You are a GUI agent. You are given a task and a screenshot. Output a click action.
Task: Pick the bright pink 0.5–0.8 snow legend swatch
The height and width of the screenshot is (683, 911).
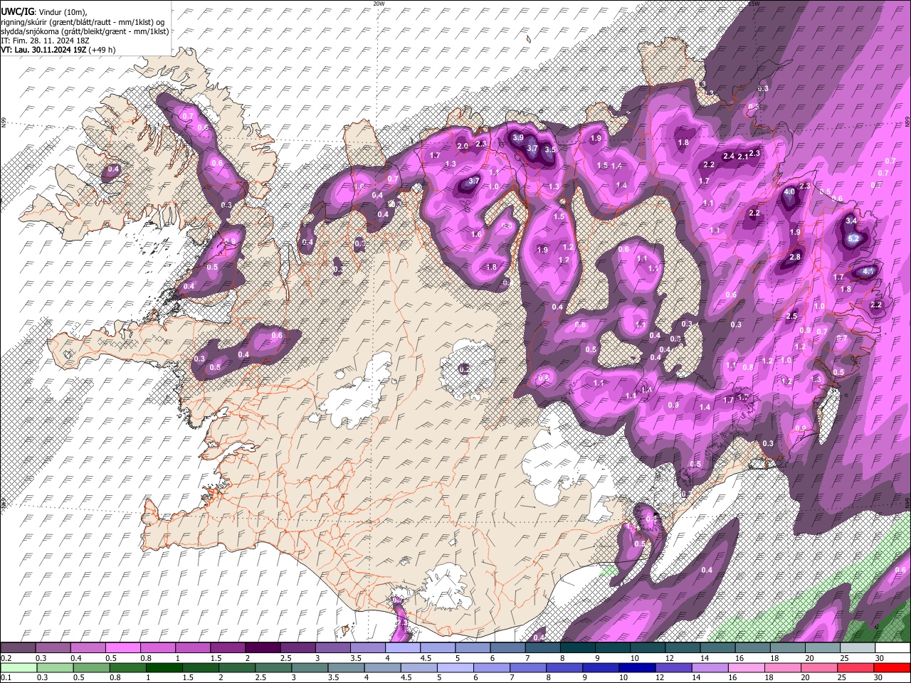click(122, 648)
